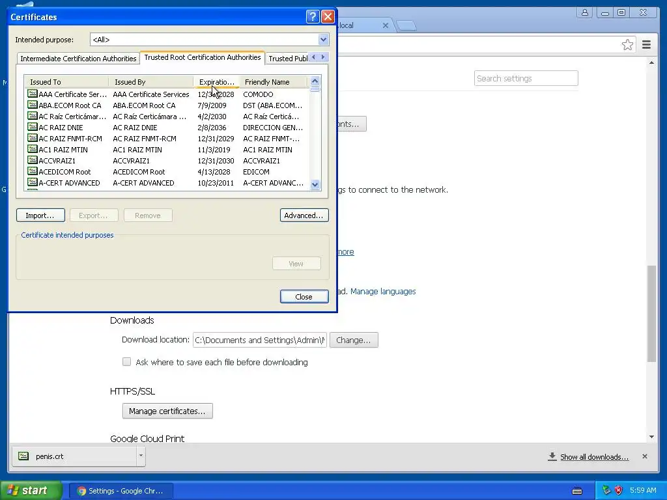The width and height of the screenshot is (667, 500).
Task: Click certificate icon for AC1 RAIZ MTIN row
Action: [x=33, y=149]
